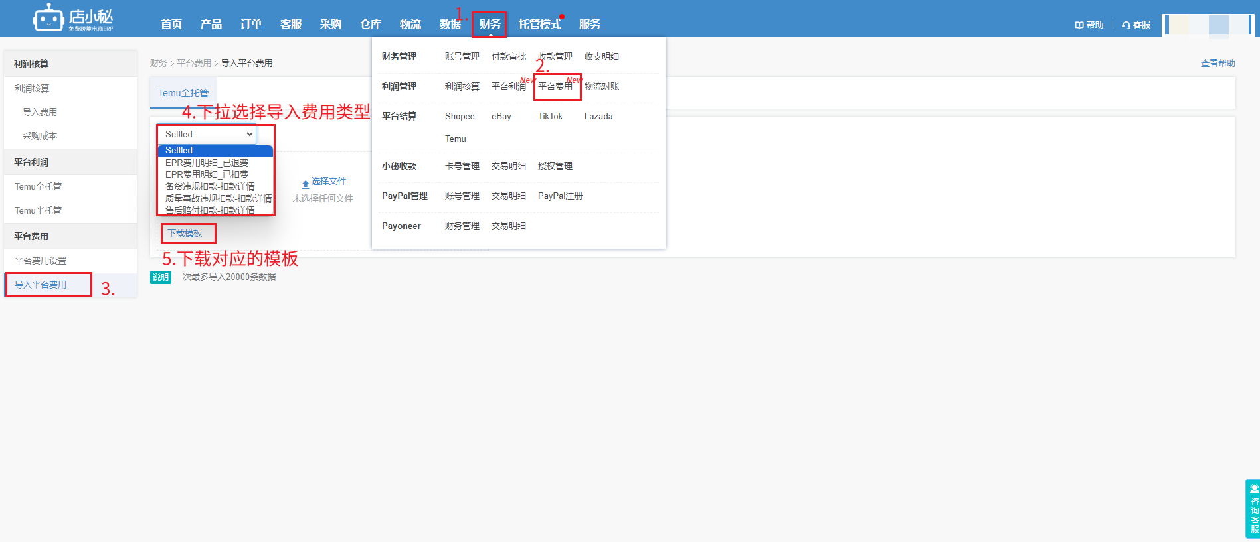Select 付款审批 in the finance menu

point(509,56)
